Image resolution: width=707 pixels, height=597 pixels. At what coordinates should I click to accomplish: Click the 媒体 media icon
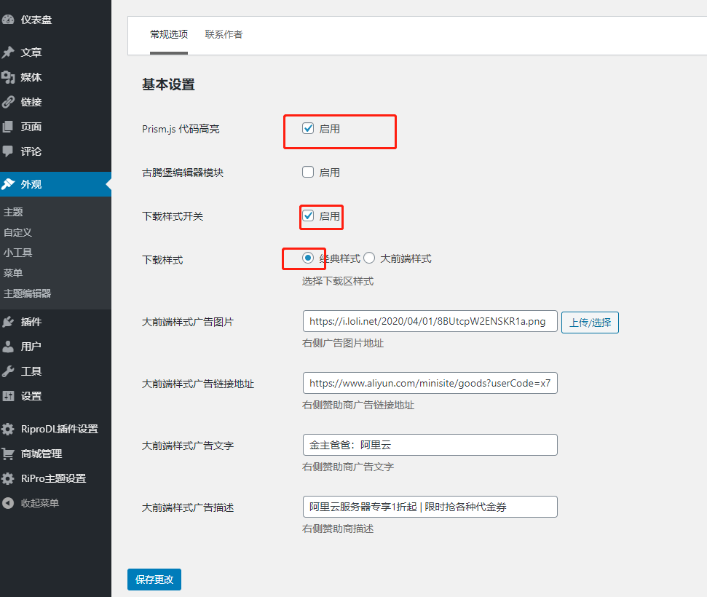(x=8, y=77)
